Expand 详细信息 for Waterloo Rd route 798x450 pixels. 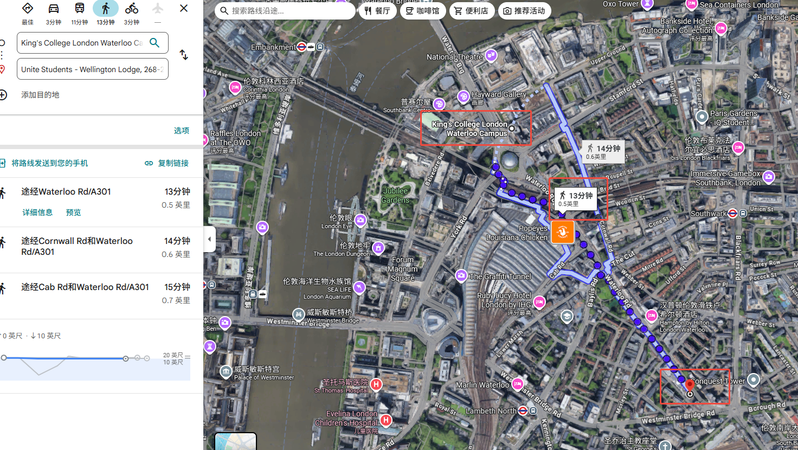point(37,213)
